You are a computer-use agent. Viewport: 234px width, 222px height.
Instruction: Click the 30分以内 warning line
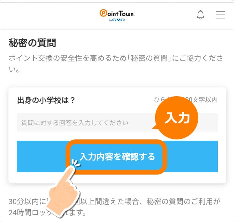[114, 202]
